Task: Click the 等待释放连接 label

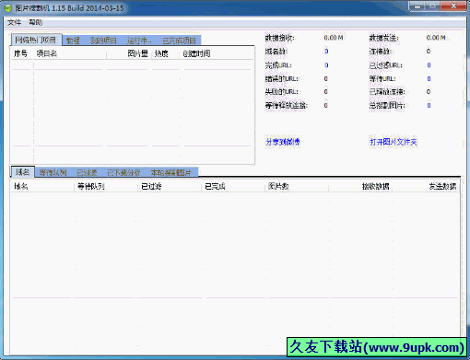Action: click(287, 106)
